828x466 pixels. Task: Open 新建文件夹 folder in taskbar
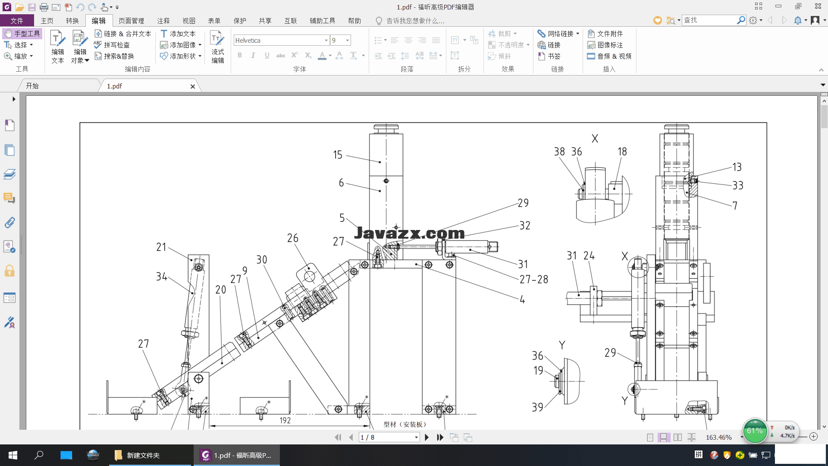click(150, 455)
